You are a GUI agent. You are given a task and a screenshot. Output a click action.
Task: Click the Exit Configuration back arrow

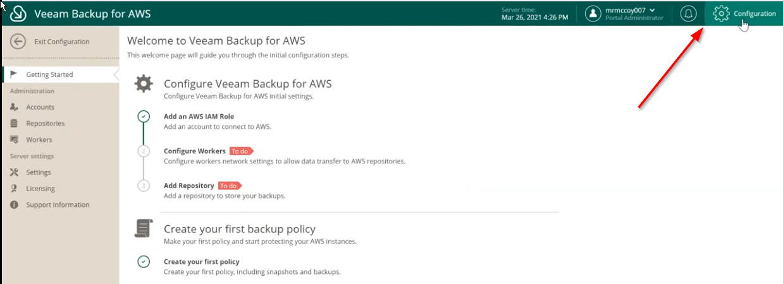18,42
